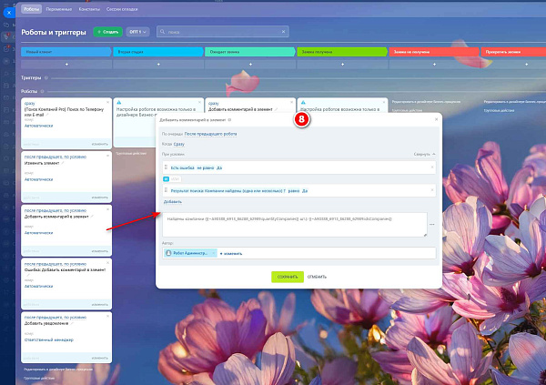This screenshot has height=385, width=546.
Task: Click the green Создать button
Action: (107, 32)
